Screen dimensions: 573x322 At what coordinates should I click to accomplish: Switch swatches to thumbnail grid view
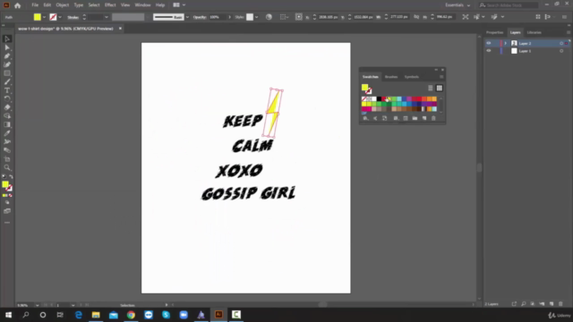(x=440, y=88)
